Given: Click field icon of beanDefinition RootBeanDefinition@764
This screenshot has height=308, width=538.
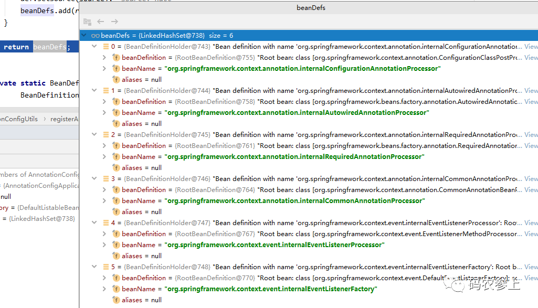Looking at the screenshot, I should pos(116,189).
